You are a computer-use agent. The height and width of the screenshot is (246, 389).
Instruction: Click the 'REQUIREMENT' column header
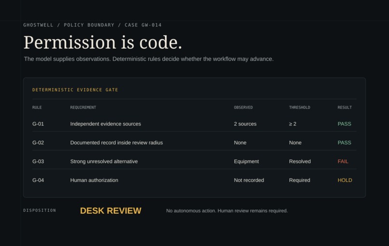tap(83, 108)
